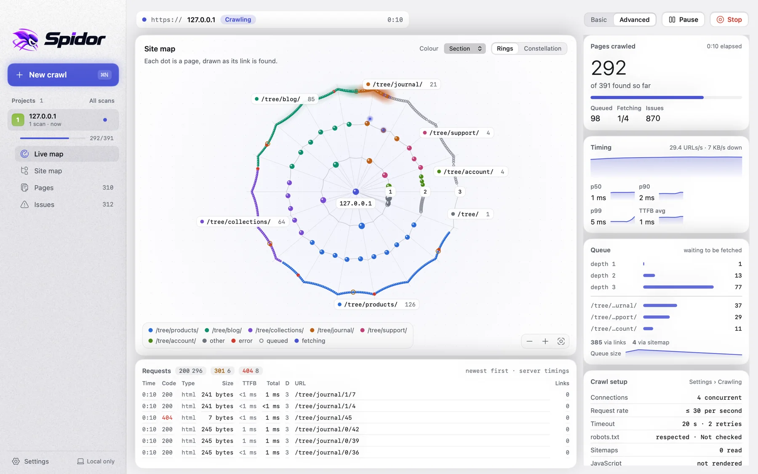Open the Site map sidebar item
The height and width of the screenshot is (474, 758).
click(67, 171)
